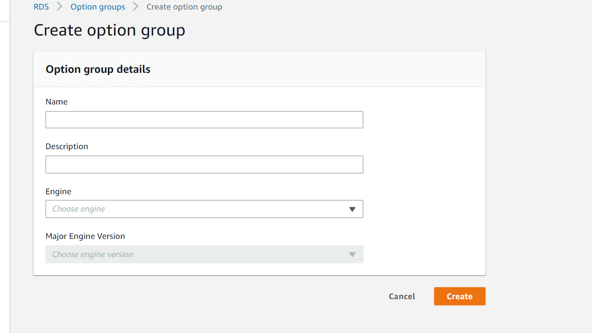
Task: Click the chevron after Option groups breadcrumb
Action: (x=136, y=7)
